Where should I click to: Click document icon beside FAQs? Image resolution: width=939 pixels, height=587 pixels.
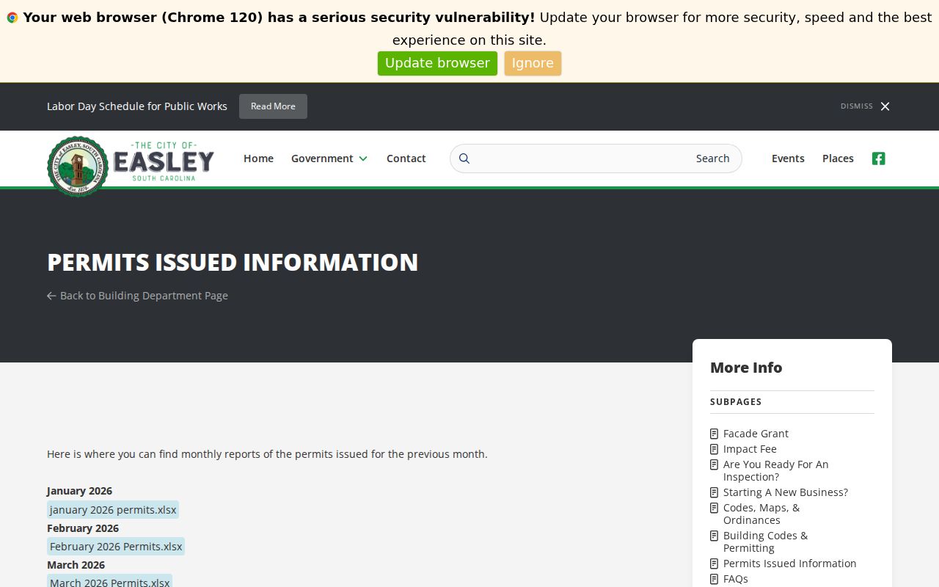point(715,579)
